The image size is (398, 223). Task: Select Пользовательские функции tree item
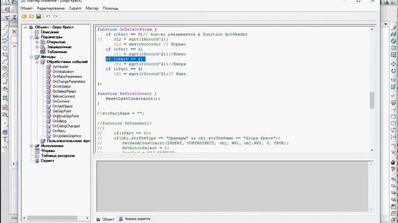click(68, 141)
